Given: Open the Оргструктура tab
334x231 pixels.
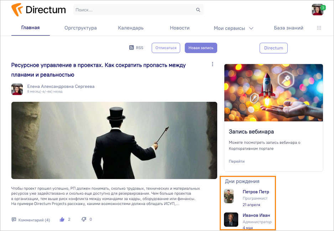Looking at the screenshot, I should pos(80,28).
